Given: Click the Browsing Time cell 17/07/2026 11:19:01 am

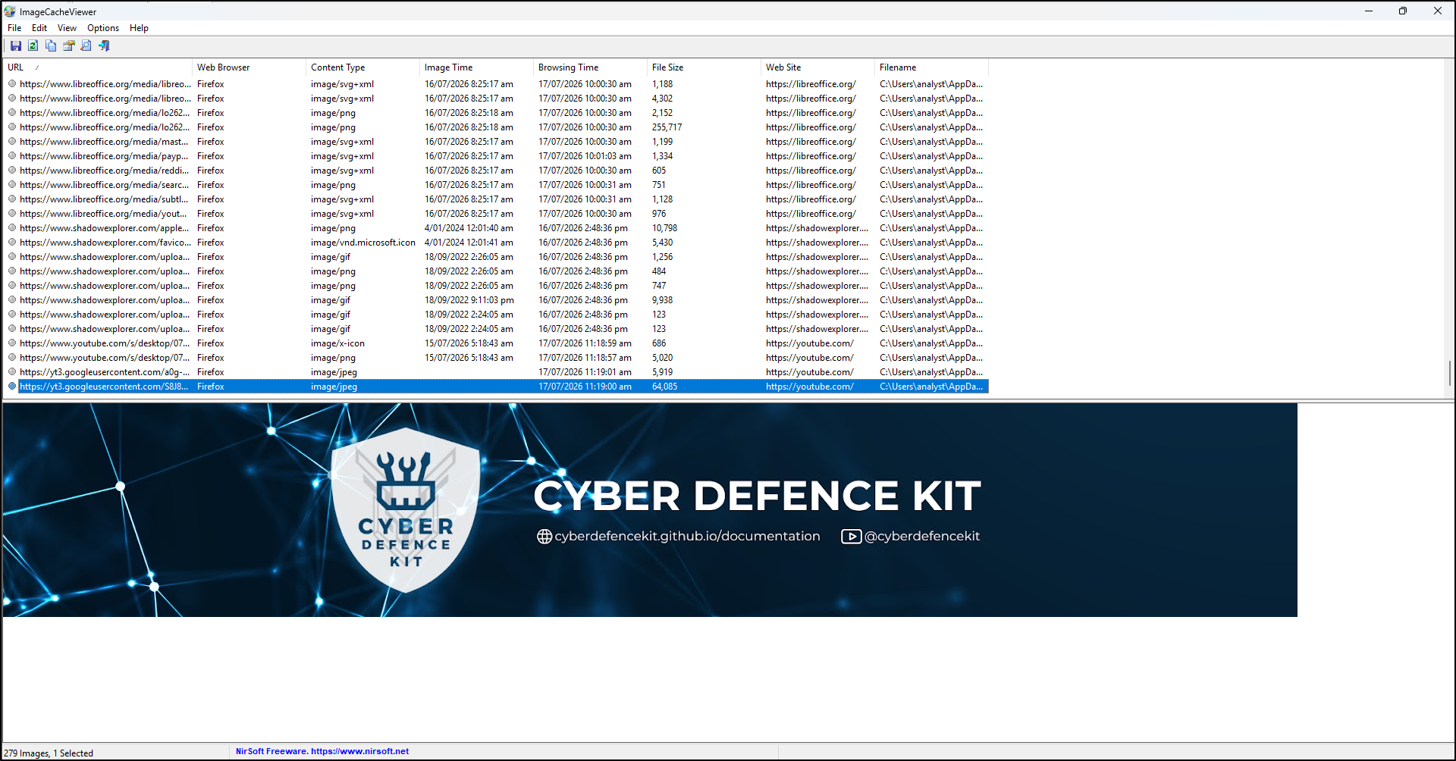Looking at the screenshot, I should (x=585, y=372).
